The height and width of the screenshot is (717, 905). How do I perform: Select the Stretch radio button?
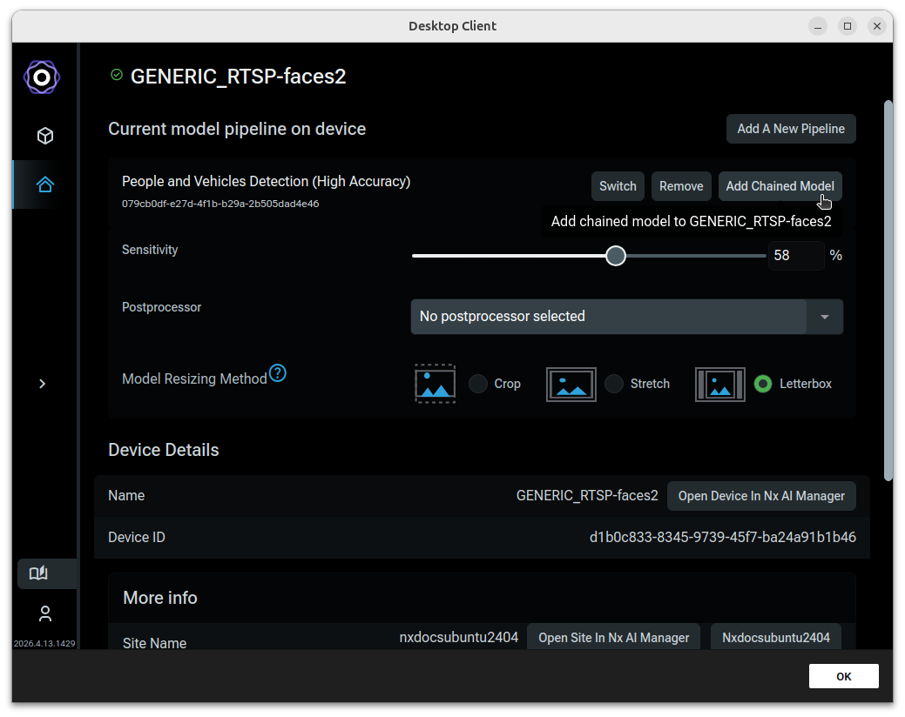pyautogui.click(x=614, y=384)
